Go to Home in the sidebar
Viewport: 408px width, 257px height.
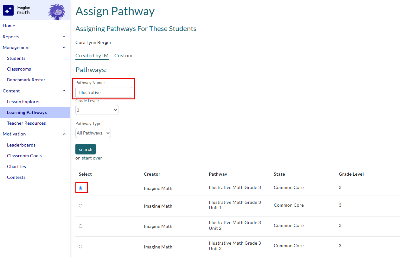click(9, 26)
